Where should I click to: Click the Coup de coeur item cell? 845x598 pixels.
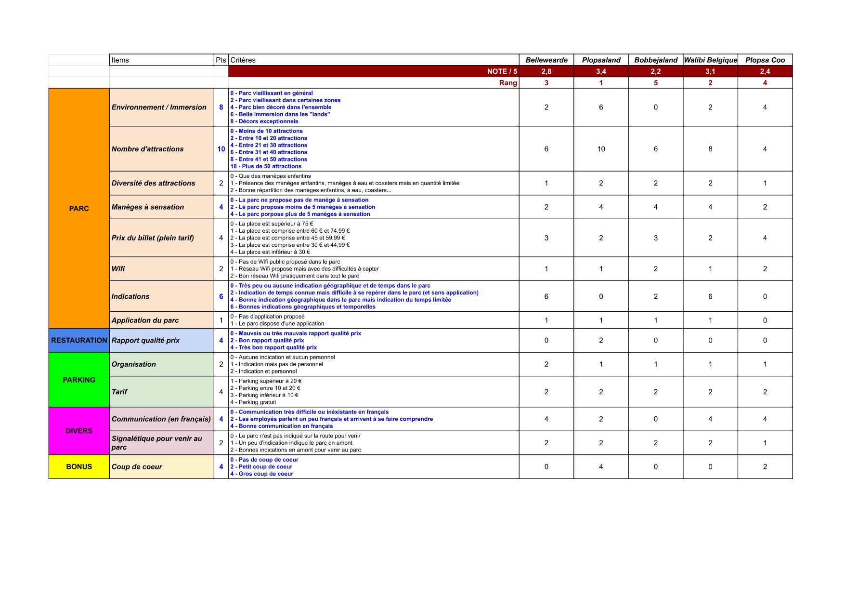point(161,466)
